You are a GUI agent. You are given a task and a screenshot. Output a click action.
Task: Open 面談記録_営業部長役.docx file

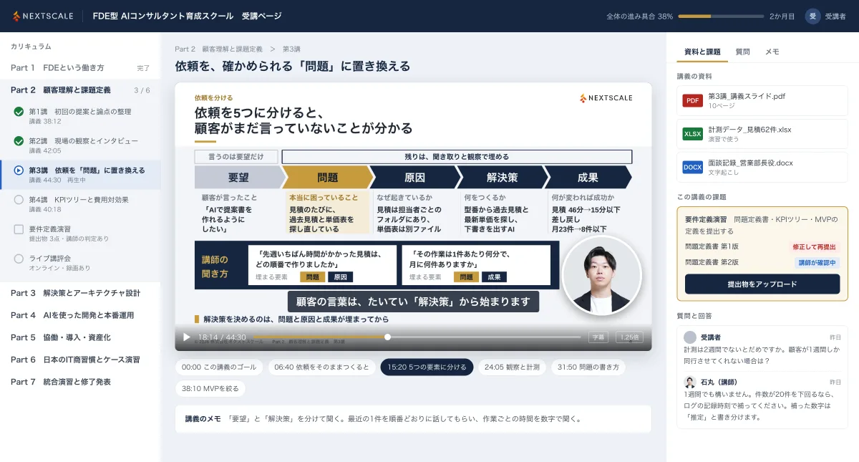click(x=762, y=167)
